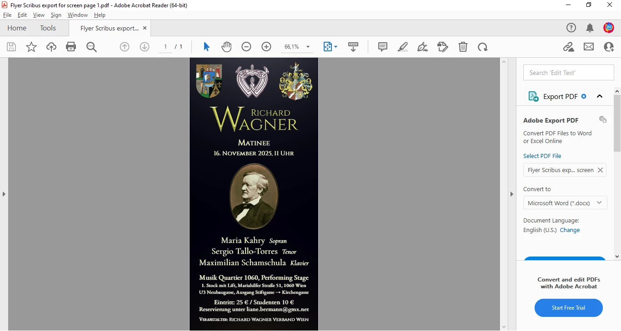This screenshot has height=331, width=621.
Task: Select the highlight text pen tool
Action: tap(403, 47)
